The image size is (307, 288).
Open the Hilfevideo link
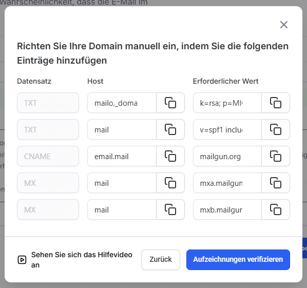[82, 260]
